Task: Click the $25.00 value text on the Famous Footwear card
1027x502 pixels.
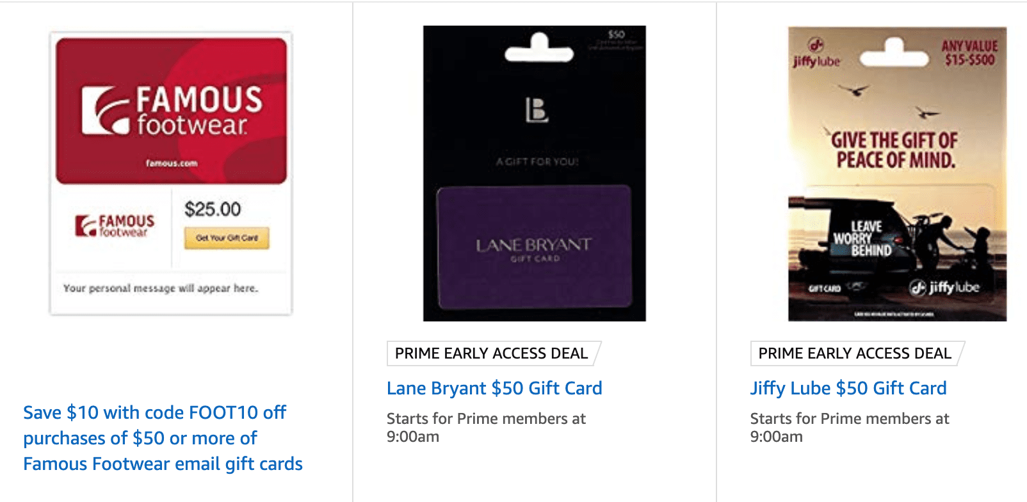Action: point(213,209)
